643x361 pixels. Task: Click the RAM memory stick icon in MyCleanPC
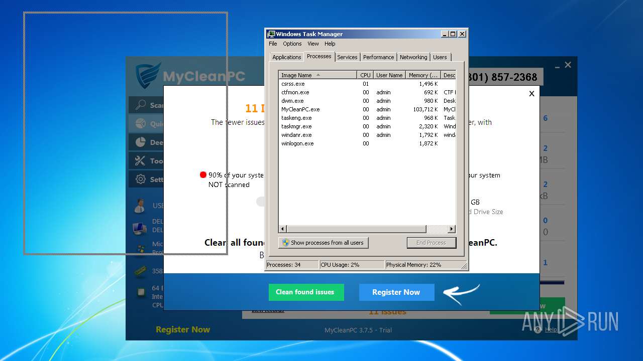141,271
